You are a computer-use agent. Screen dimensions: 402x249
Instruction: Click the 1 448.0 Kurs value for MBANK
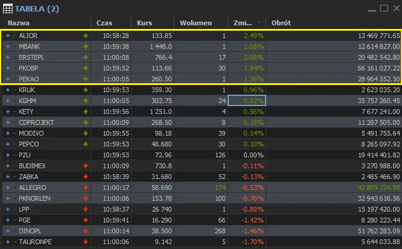tap(161, 46)
